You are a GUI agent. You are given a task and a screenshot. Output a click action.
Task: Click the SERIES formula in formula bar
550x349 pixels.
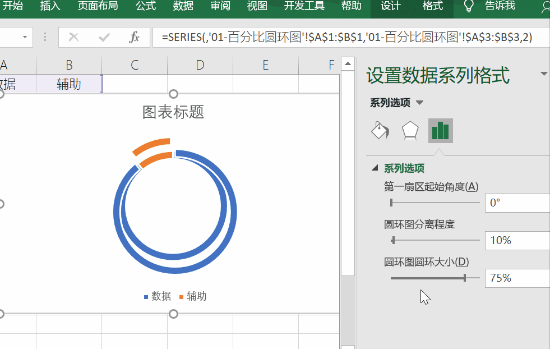click(x=347, y=37)
